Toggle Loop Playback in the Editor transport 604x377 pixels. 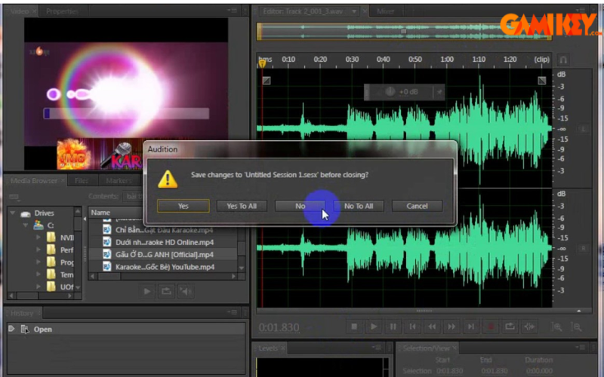point(510,326)
